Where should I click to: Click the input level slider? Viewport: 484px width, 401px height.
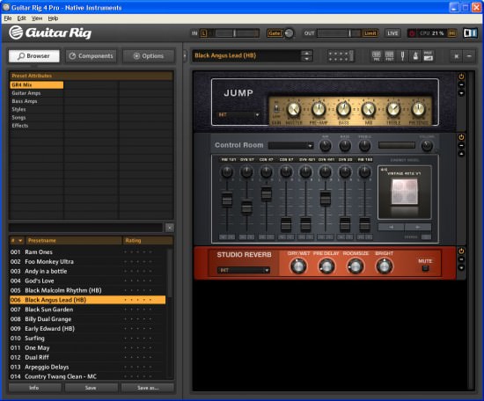234,33
